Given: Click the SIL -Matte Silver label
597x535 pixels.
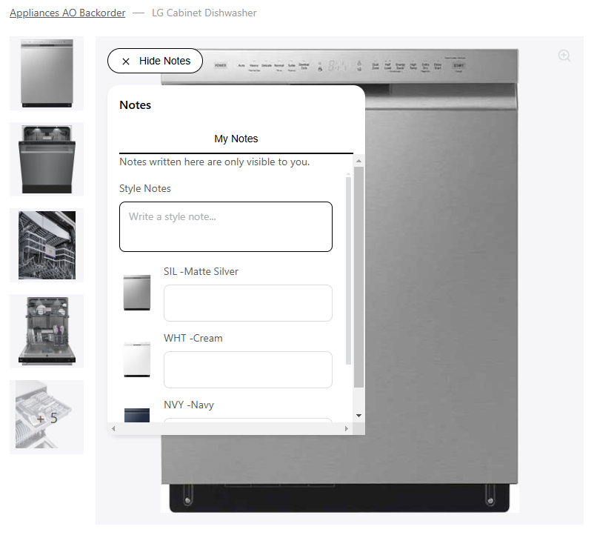Looking at the screenshot, I should (201, 271).
